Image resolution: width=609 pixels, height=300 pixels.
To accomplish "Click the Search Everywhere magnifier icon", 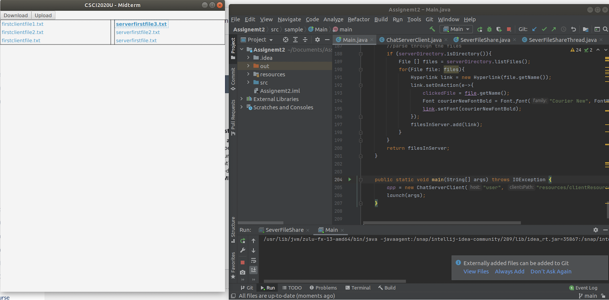I will pyautogui.click(x=605, y=29).
